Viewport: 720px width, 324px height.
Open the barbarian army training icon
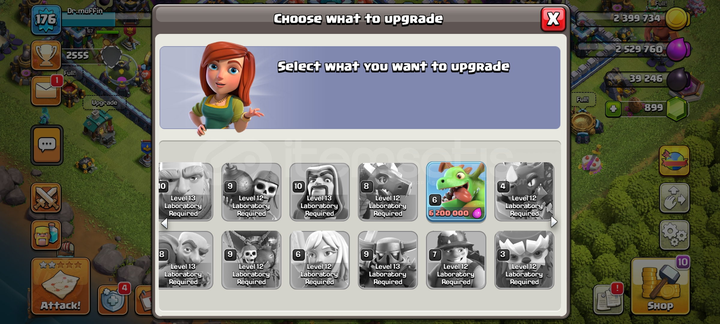tap(46, 235)
